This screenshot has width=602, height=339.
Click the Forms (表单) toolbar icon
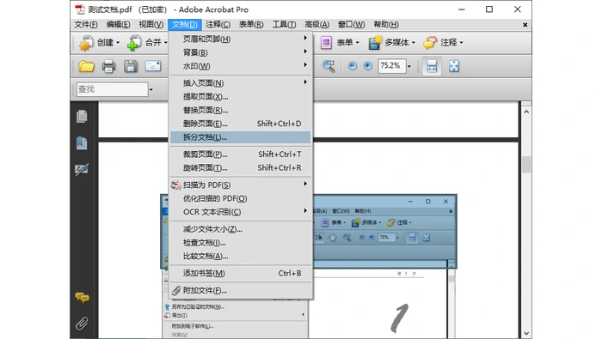pyautogui.click(x=326, y=43)
